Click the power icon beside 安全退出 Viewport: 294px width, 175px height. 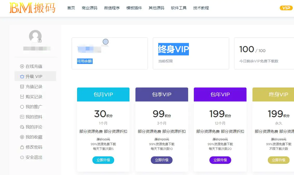pyautogui.click(x=22, y=157)
